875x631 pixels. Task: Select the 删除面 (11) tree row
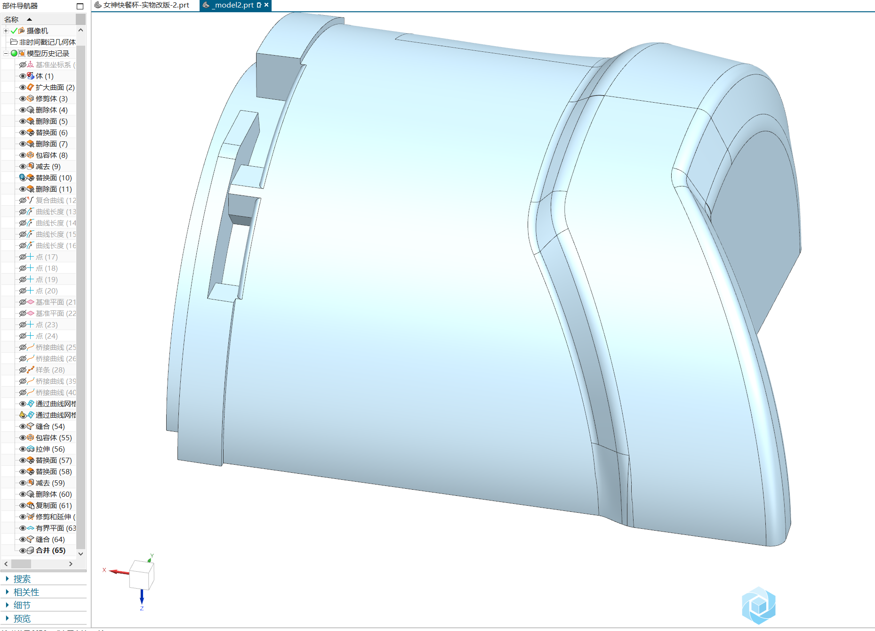pos(39,189)
